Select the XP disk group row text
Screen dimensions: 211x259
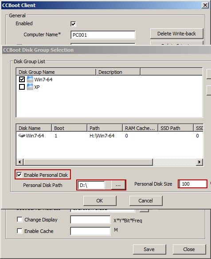pos(37,87)
